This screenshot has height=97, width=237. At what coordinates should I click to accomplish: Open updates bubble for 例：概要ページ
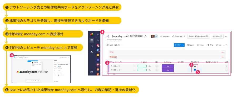point(134,66)
